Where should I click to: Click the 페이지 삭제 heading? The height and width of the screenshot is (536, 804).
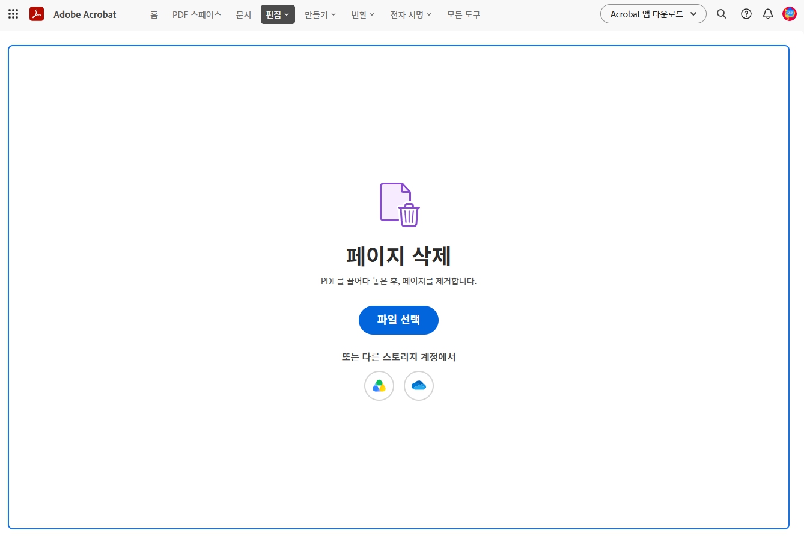coord(399,256)
